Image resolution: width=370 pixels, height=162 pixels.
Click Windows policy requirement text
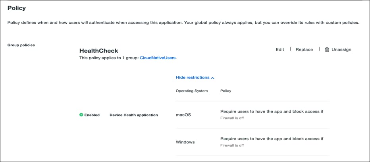coord(272,139)
